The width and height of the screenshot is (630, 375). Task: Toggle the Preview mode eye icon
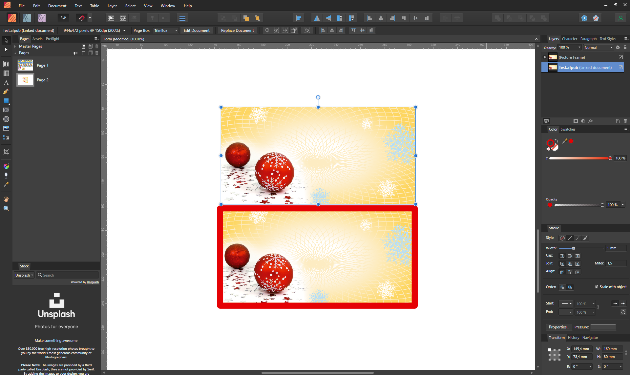tap(63, 18)
